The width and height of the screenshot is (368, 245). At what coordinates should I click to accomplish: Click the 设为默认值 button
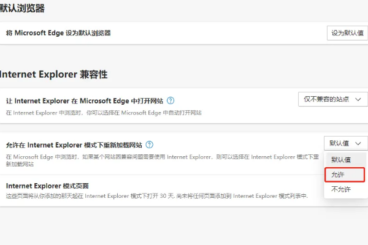point(347,33)
